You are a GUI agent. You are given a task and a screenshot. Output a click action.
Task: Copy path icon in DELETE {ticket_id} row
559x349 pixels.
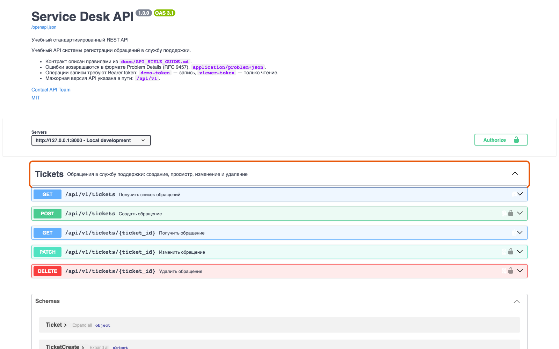[x=504, y=271]
